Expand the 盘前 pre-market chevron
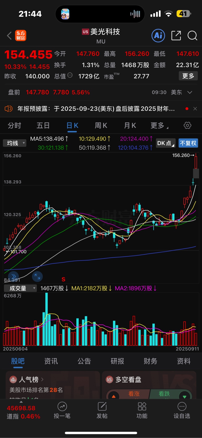This screenshot has height=438, width=202. click(x=190, y=92)
